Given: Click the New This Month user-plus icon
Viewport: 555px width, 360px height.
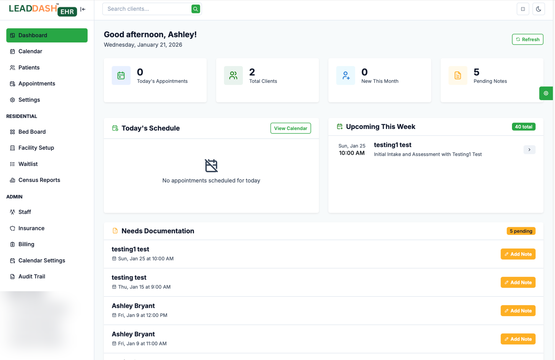Looking at the screenshot, I should coord(345,75).
